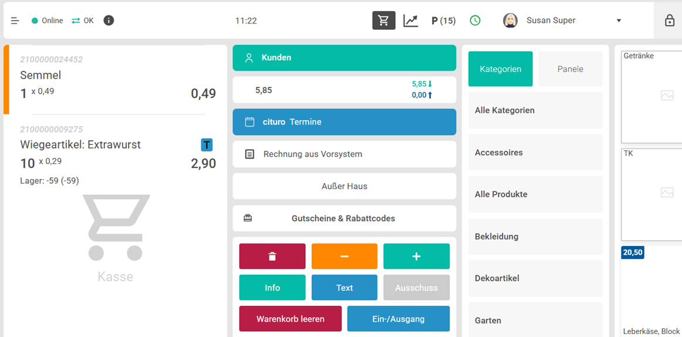Open parked carts P (15)
The width and height of the screenshot is (682, 337).
pos(443,21)
